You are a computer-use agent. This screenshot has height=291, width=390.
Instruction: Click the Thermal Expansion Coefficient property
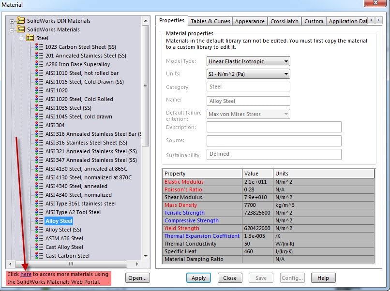coord(202,236)
